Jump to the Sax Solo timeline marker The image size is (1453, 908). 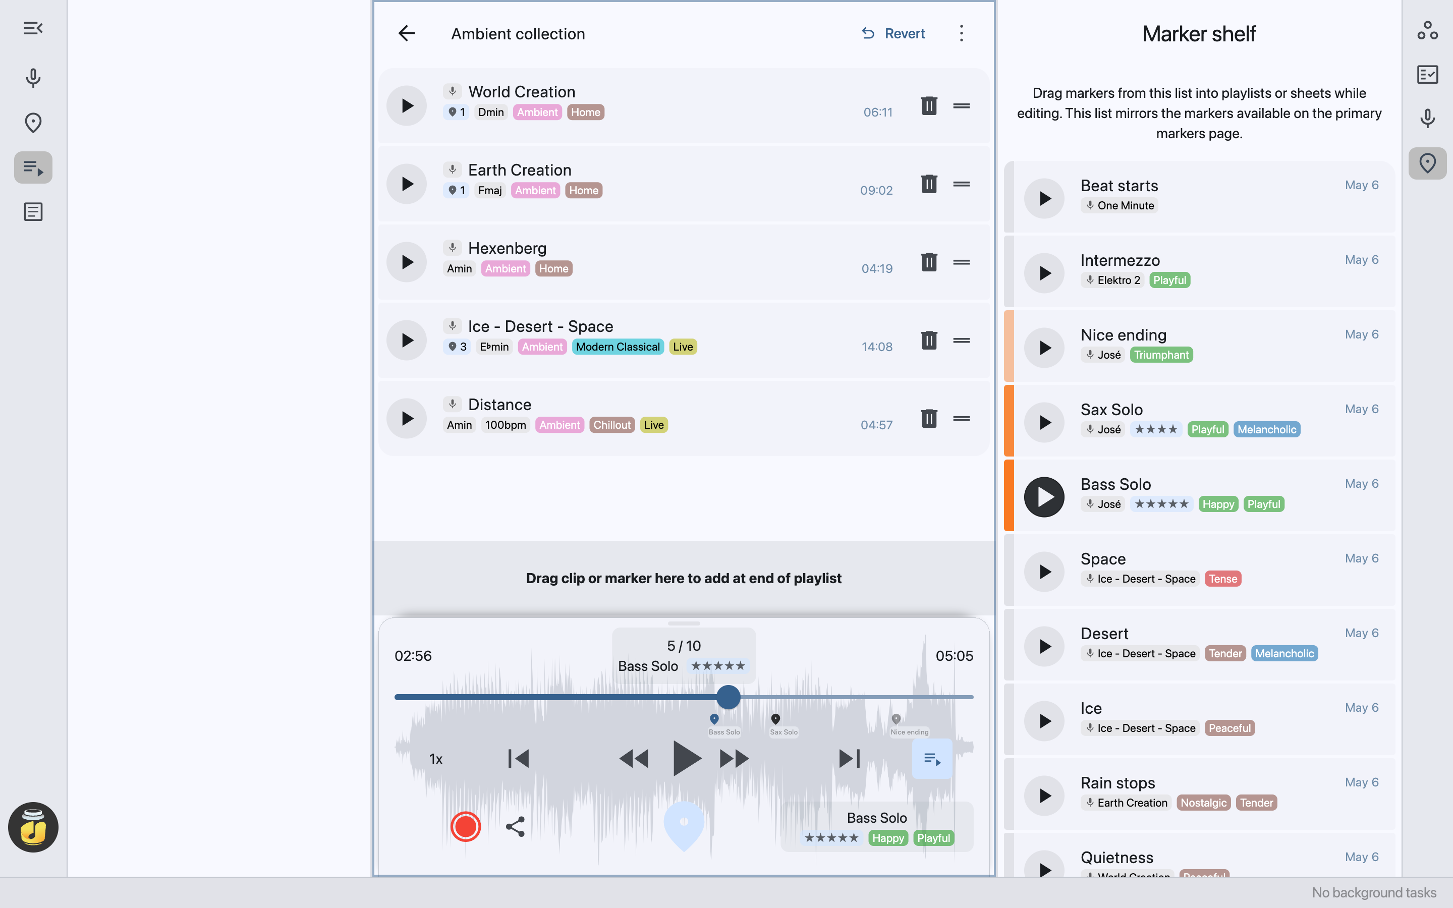[x=776, y=719]
